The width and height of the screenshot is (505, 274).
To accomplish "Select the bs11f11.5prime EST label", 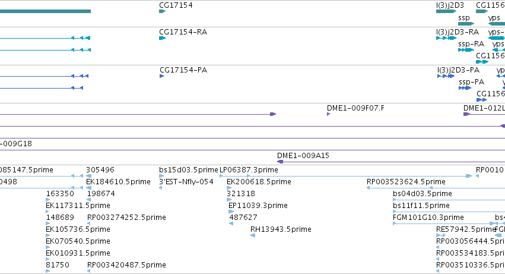I will [x=421, y=206].
